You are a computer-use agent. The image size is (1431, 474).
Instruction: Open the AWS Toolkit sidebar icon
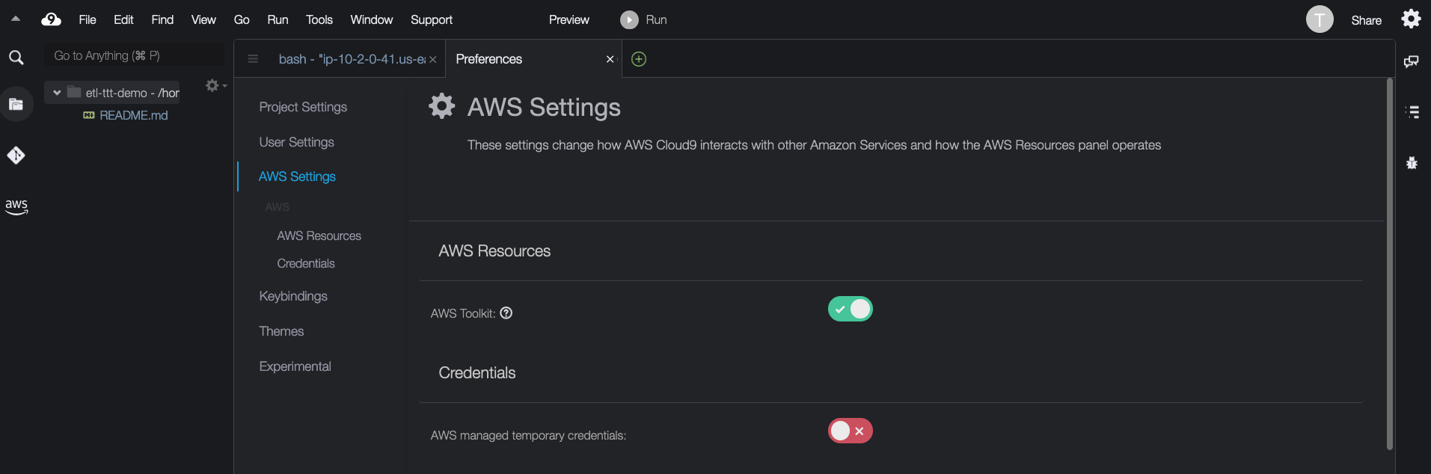(16, 206)
